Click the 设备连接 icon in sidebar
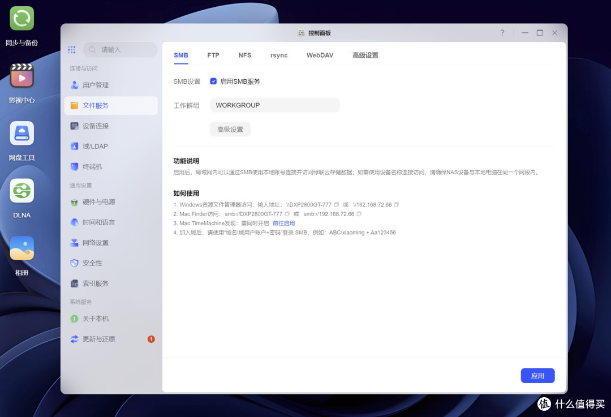 [x=75, y=126]
